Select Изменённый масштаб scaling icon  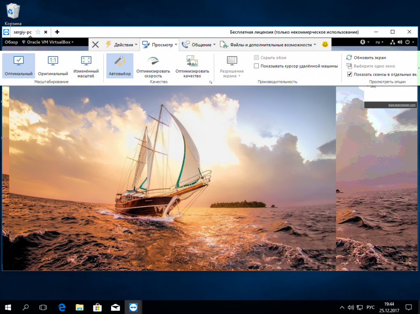[86, 66]
